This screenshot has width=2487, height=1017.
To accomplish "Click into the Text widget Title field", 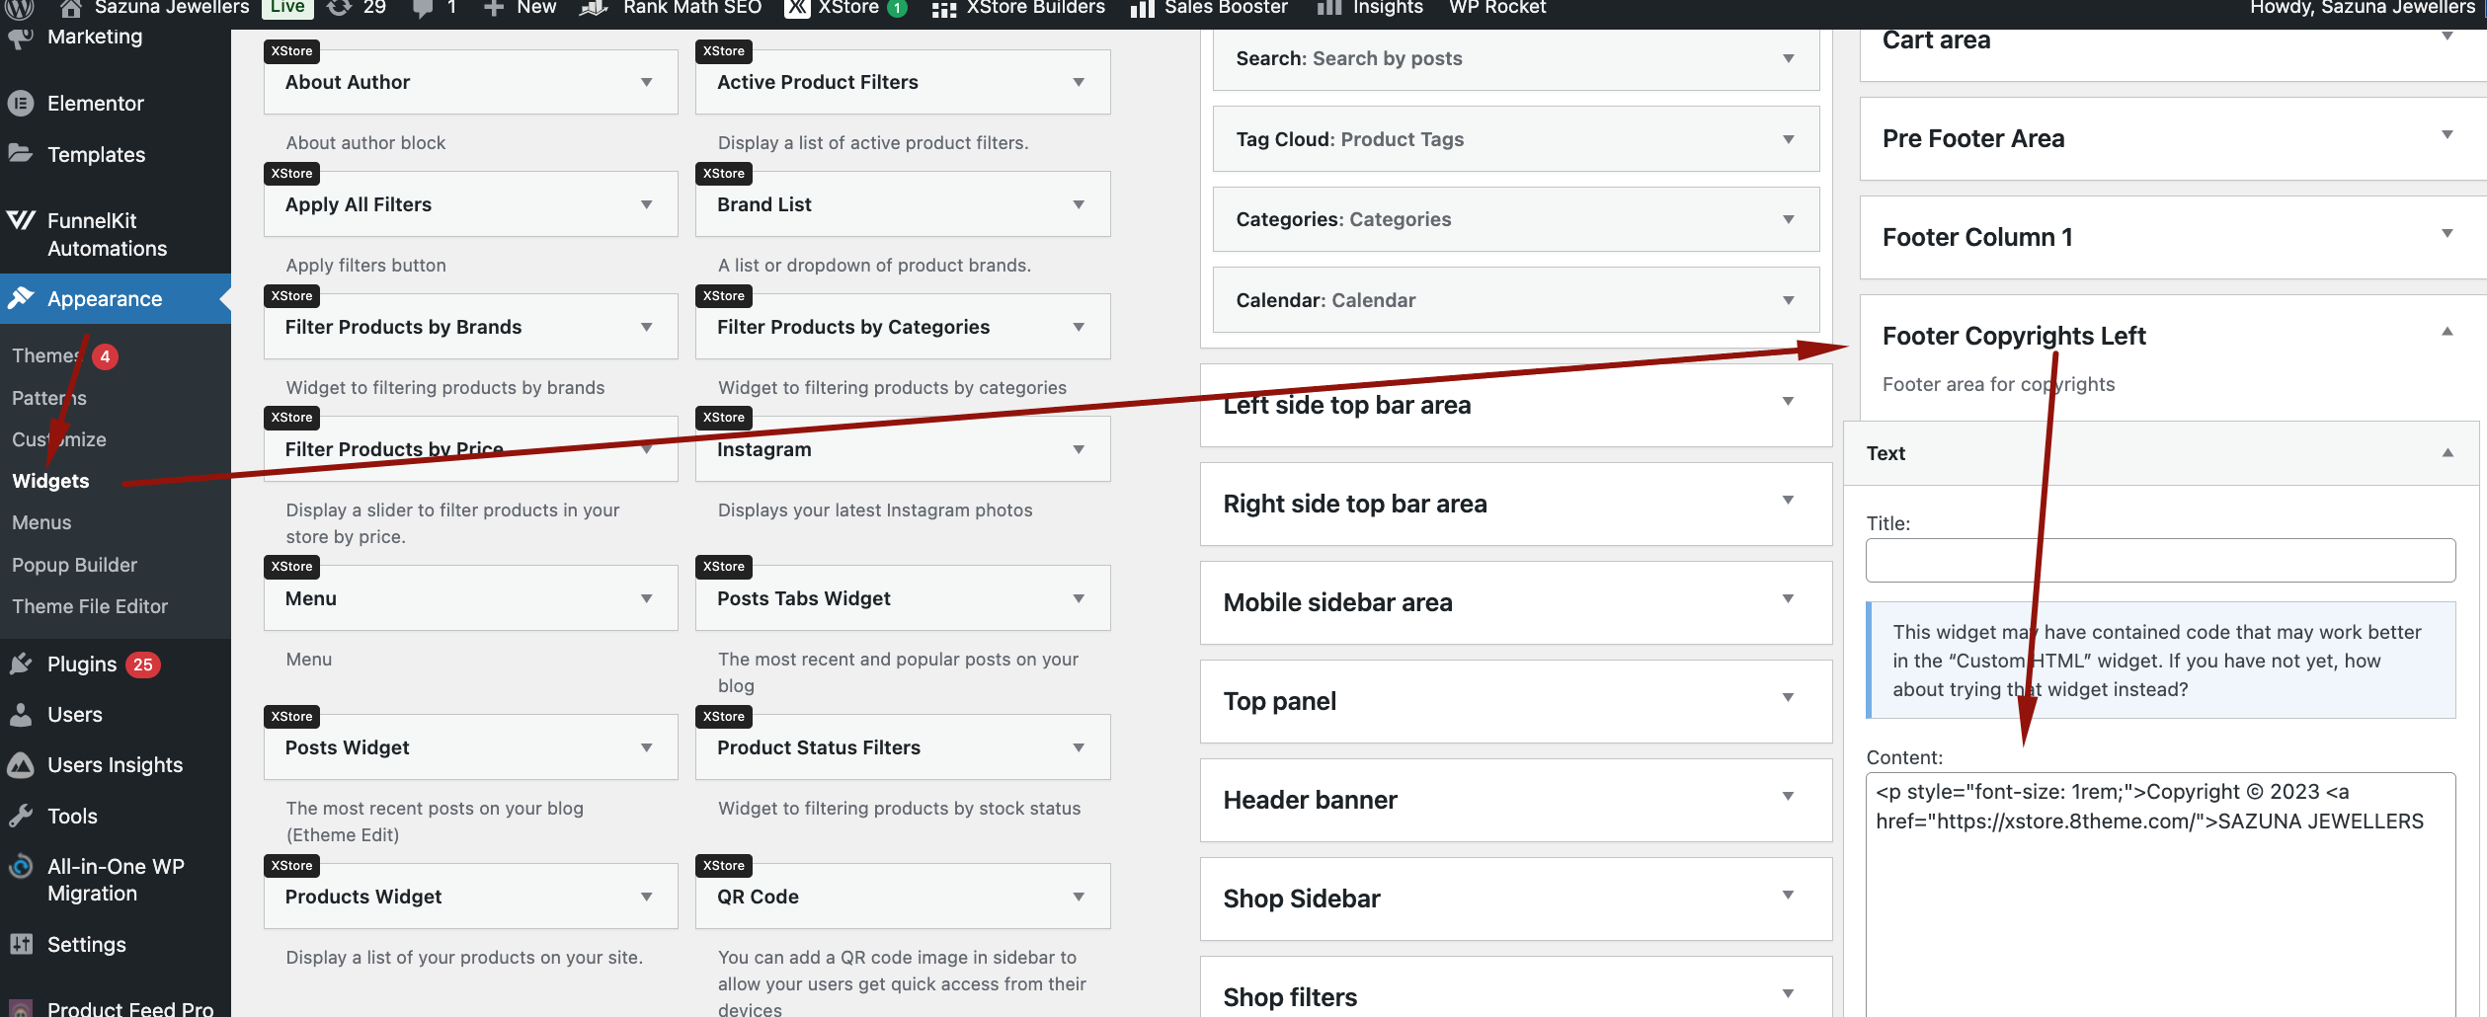I will point(2160,561).
